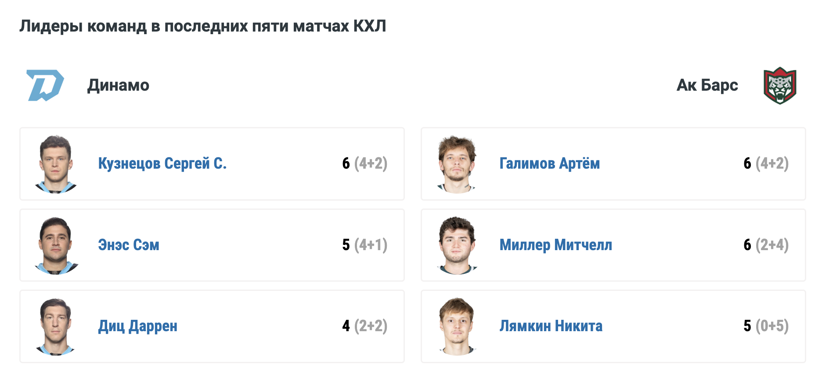Open Галимов Артём player profile link

(549, 163)
